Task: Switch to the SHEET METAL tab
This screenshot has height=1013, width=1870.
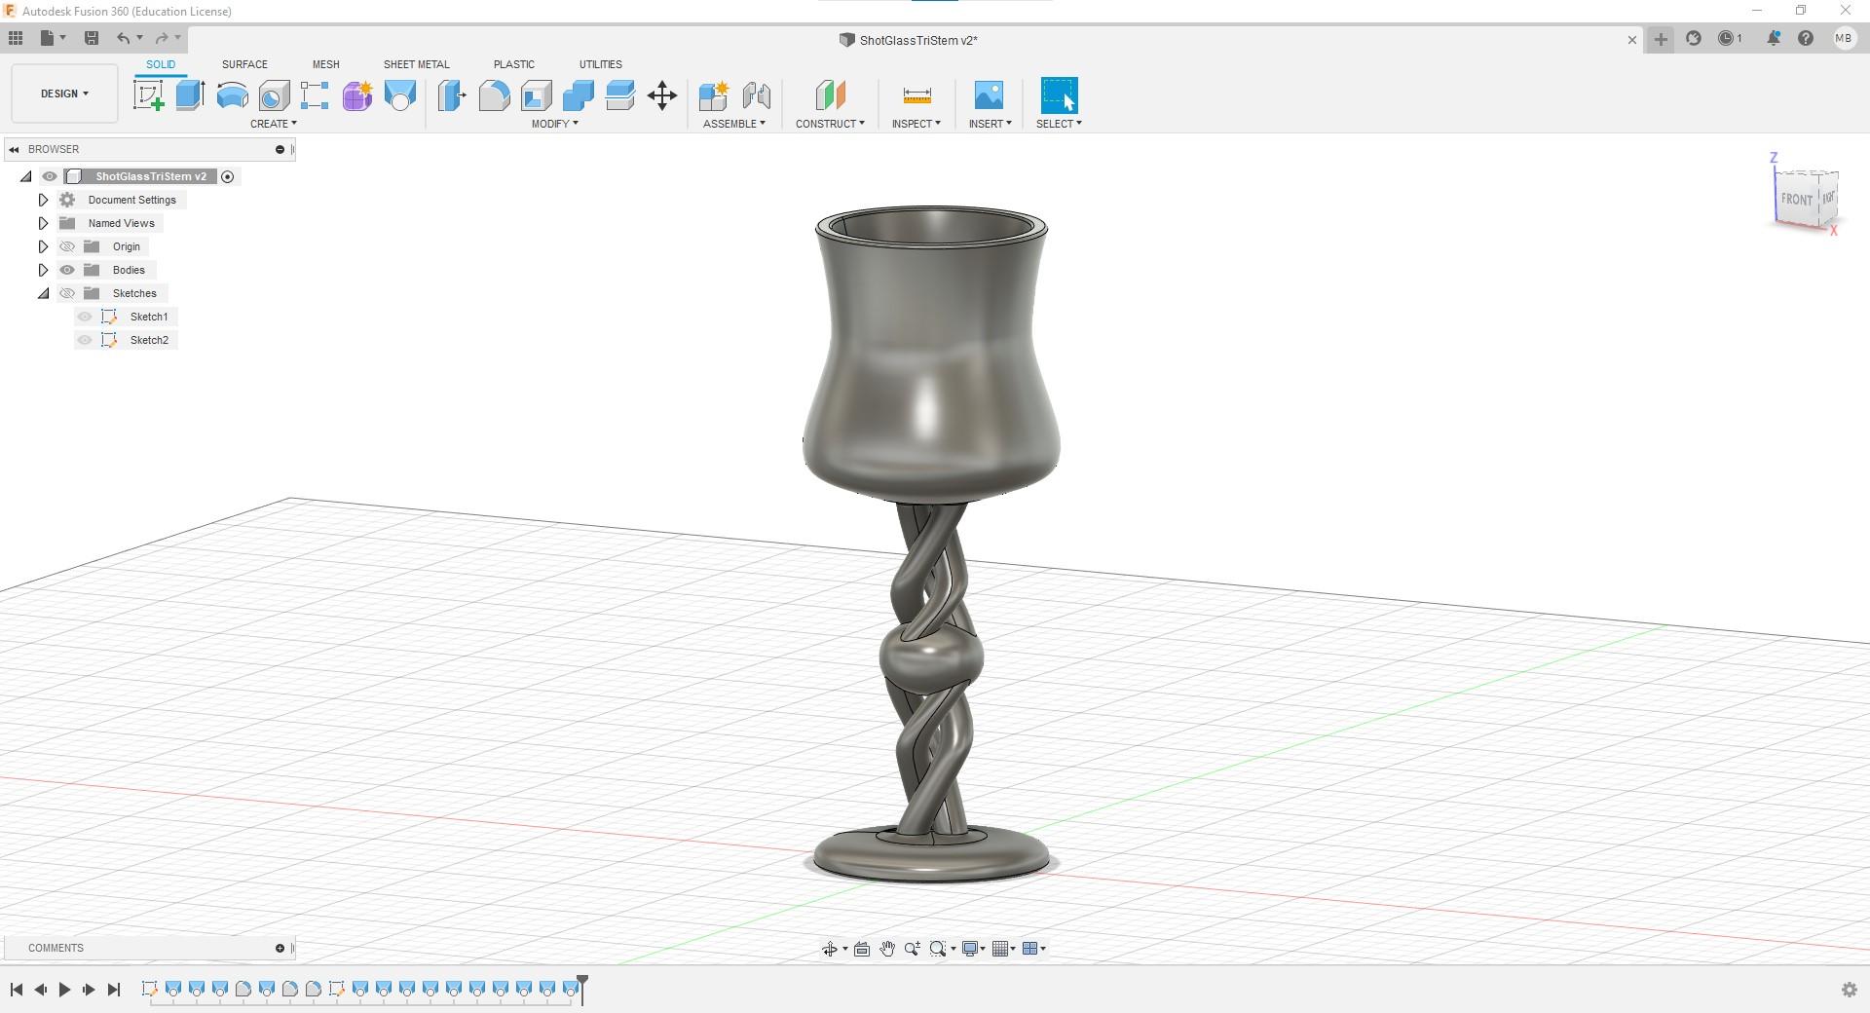Action: (x=417, y=64)
